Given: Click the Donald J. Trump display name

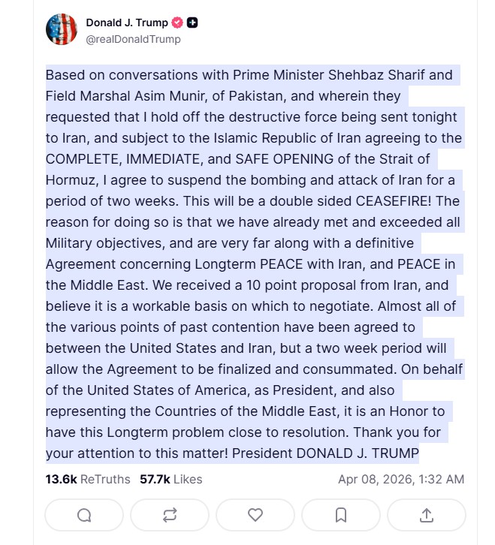Looking at the screenshot, I should coord(127,23).
